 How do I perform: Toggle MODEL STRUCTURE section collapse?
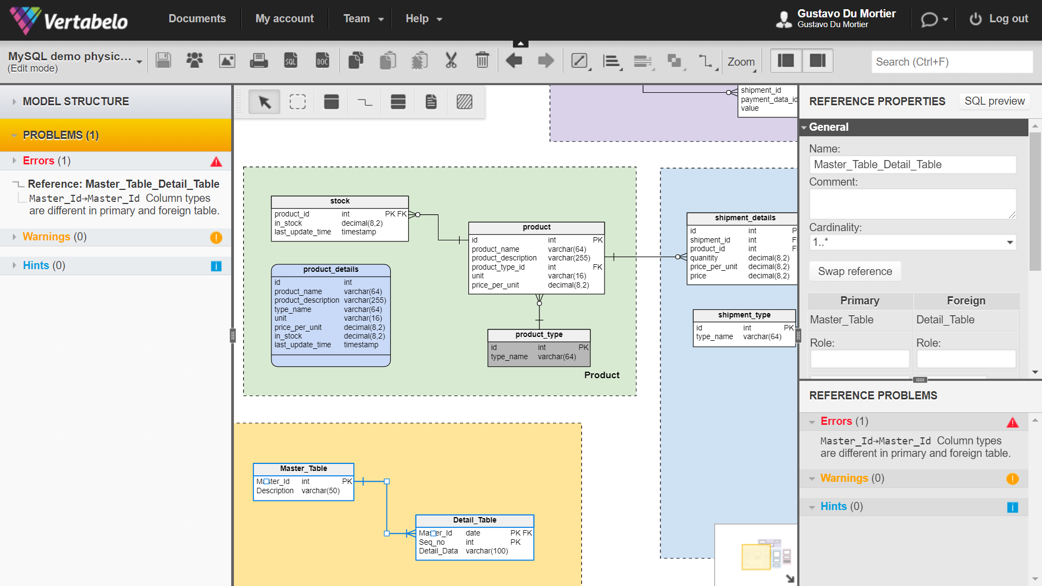click(x=14, y=101)
